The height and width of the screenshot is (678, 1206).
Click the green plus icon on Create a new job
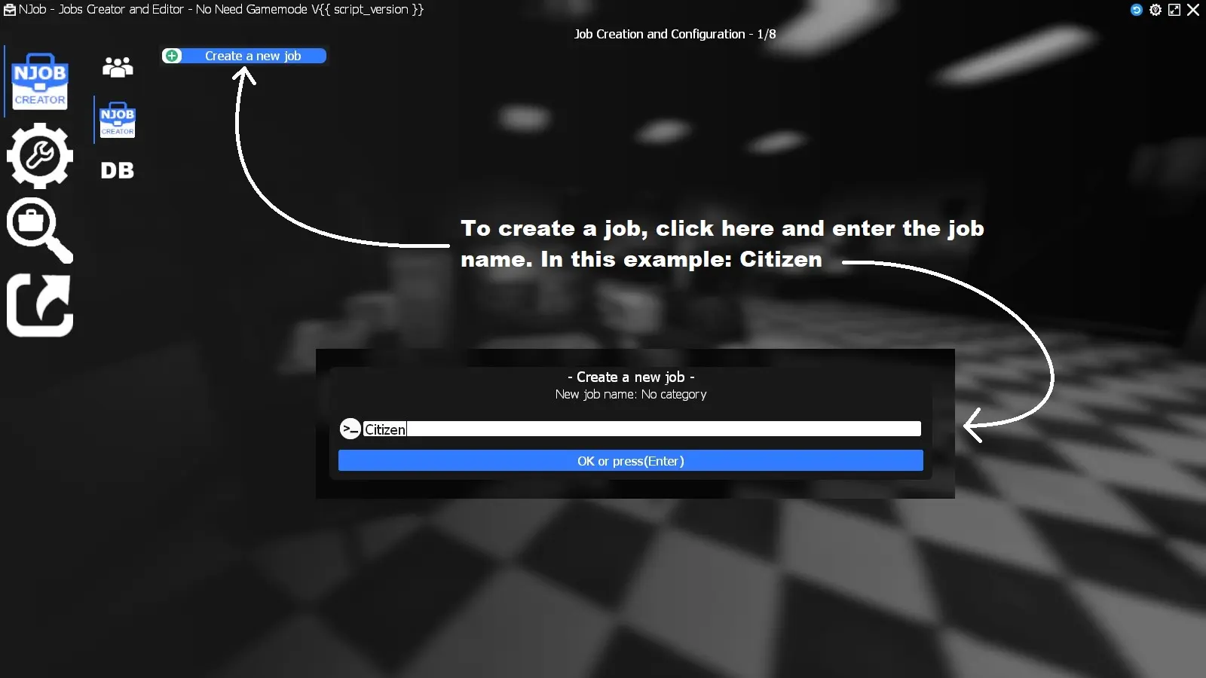pos(171,55)
